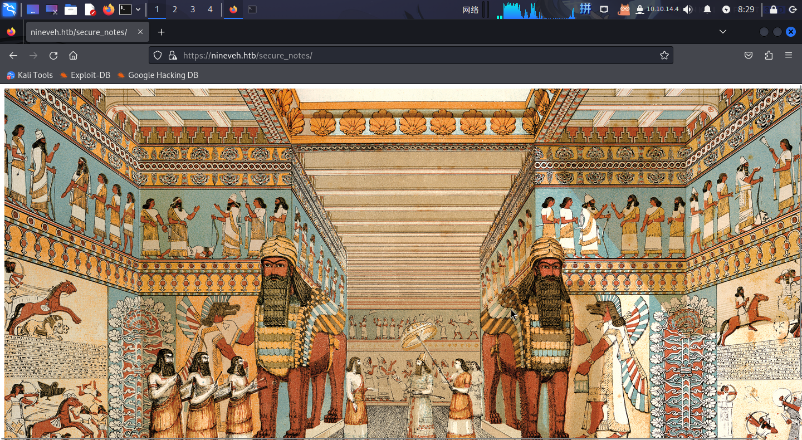Focus the terminal window in the taskbar

(x=252, y=9)
